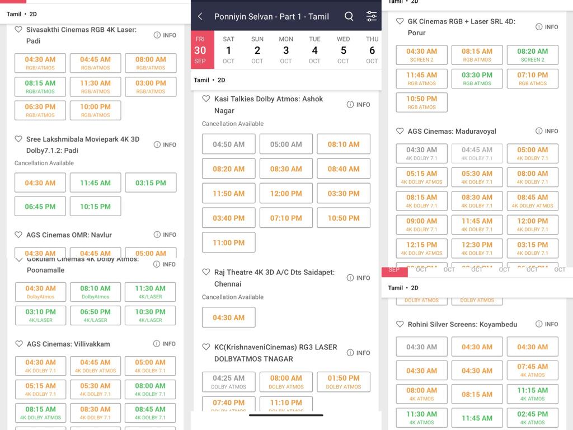Book KC Cinemas 08:00 AM Dolby Atmos
Image resolution: width=573 pixels, height=430 pixels.
tap(286, 382)
